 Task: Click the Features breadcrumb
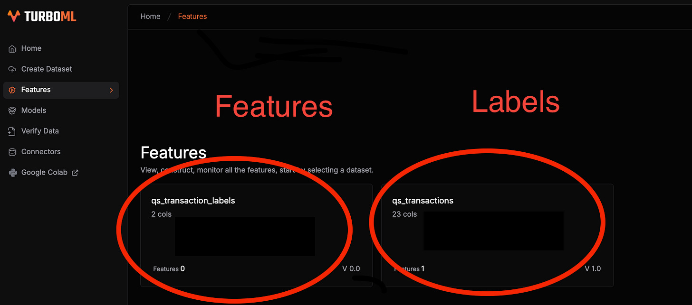[192, 16]
